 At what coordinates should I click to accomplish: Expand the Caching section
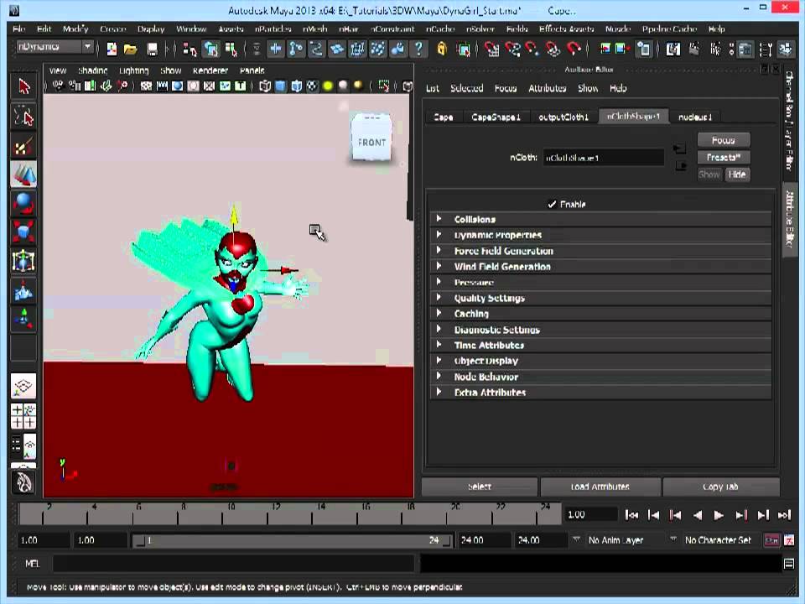[x=600, y=313]
